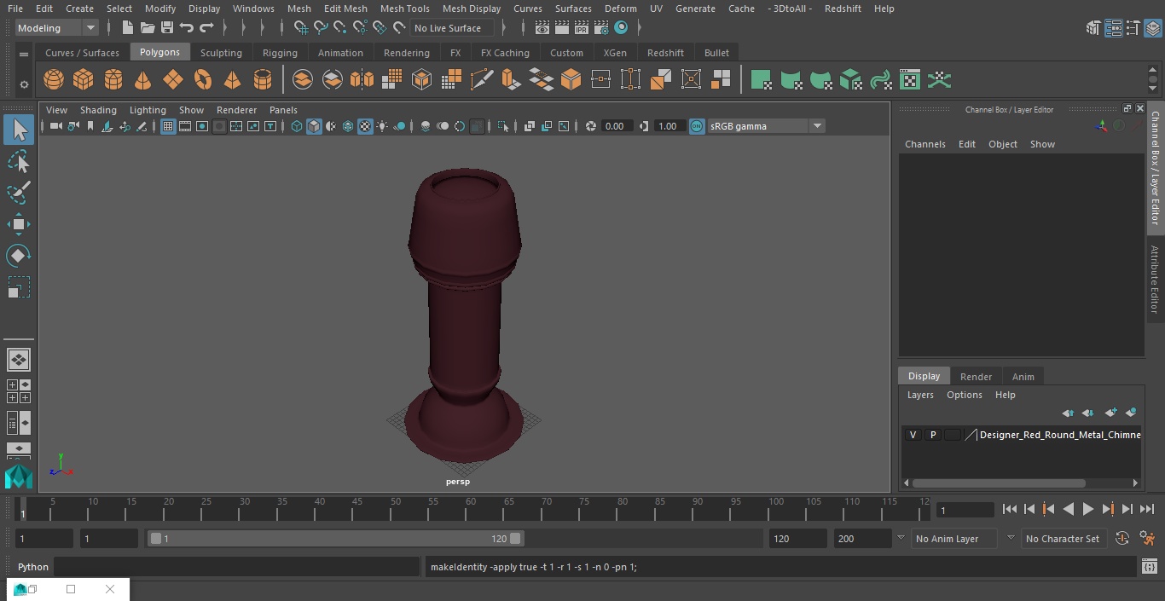The width and height of the screenshot is (1165, 601).
Task: Create a polygon cube from the shelf
Action: click(83, 80)
